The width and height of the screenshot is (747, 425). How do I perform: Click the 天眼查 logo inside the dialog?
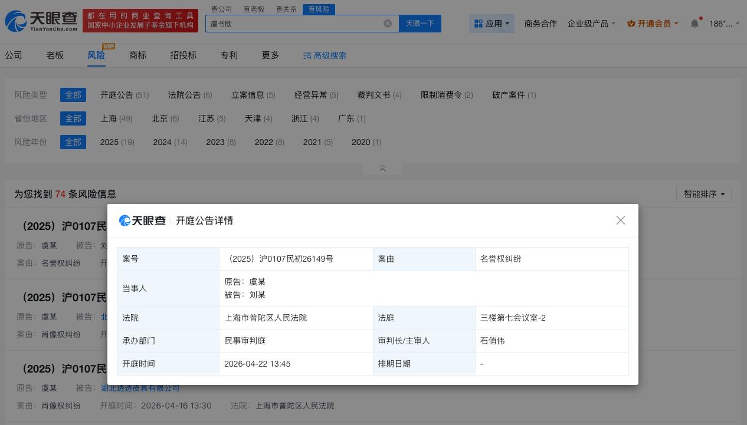142,220
